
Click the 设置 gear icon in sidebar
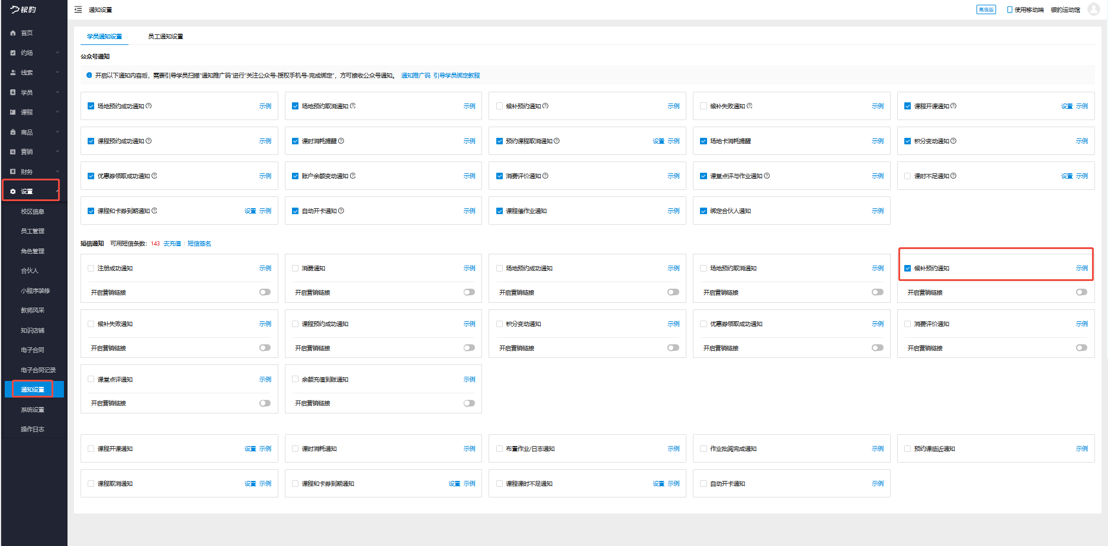coord(13,192)
